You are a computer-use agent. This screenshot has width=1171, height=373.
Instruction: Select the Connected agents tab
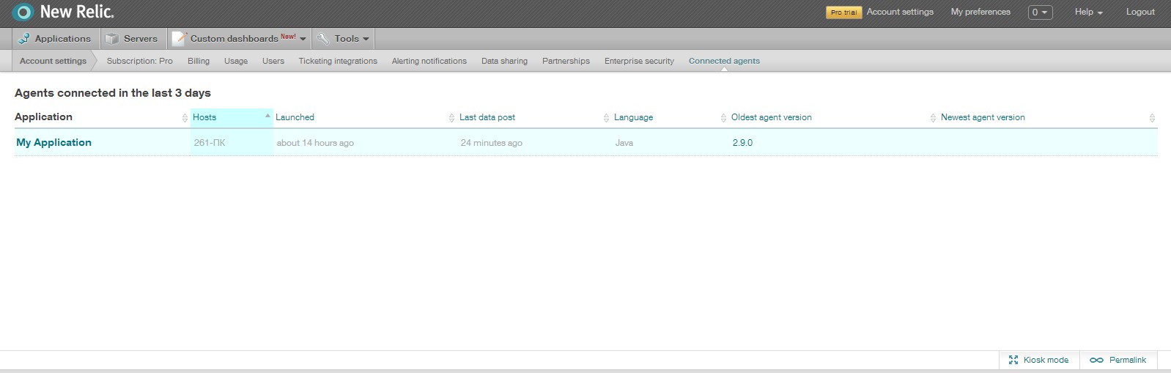[x=724, y=61]
